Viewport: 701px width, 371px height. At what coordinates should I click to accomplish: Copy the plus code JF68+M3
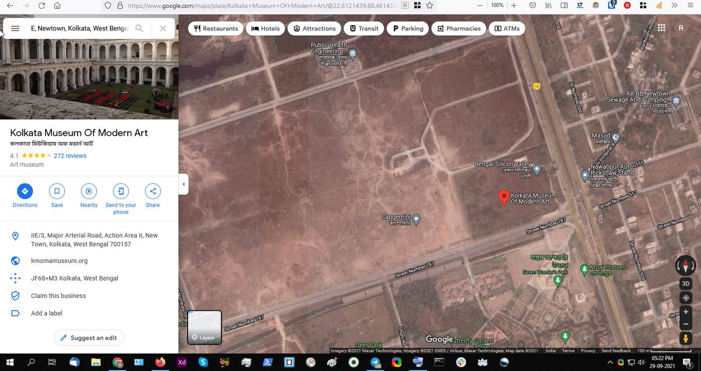74,278
